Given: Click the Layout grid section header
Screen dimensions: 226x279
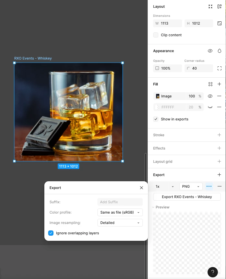Looking at the screenshot, I should pos(163,162).
